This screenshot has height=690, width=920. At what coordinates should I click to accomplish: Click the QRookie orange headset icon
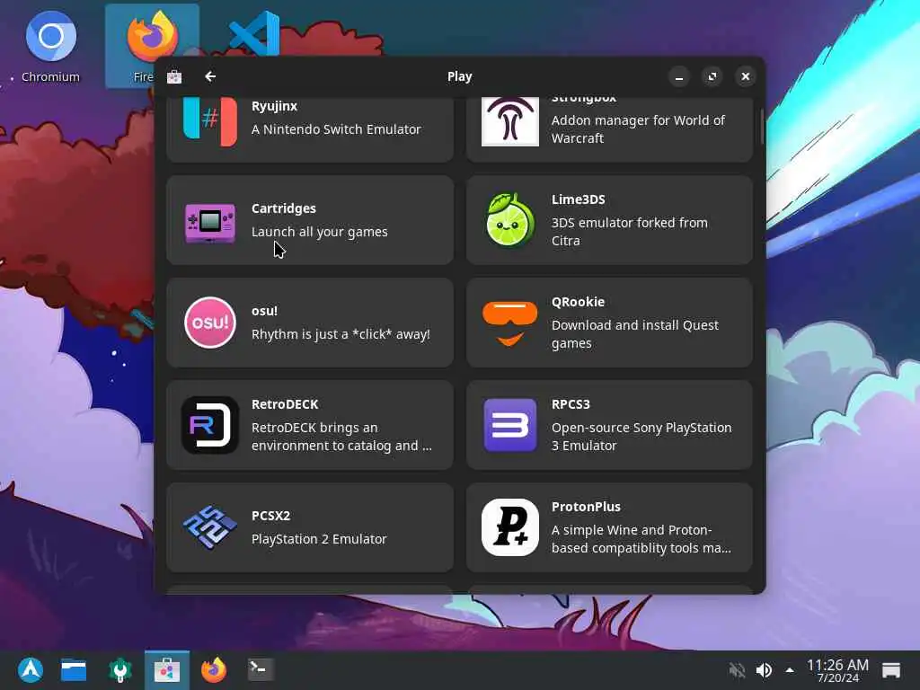pos(510,323)
